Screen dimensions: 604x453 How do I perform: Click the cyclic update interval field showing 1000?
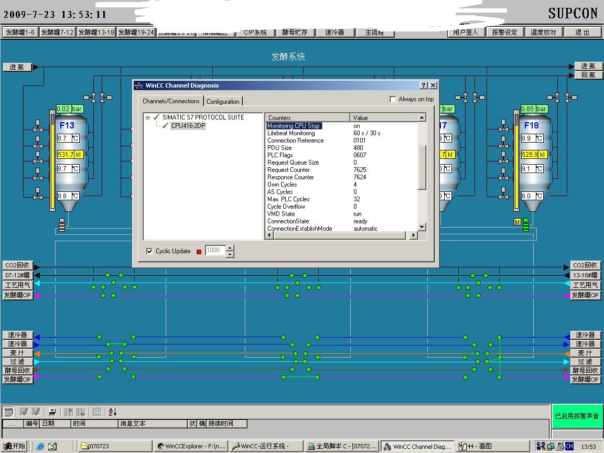pos(215,251)
